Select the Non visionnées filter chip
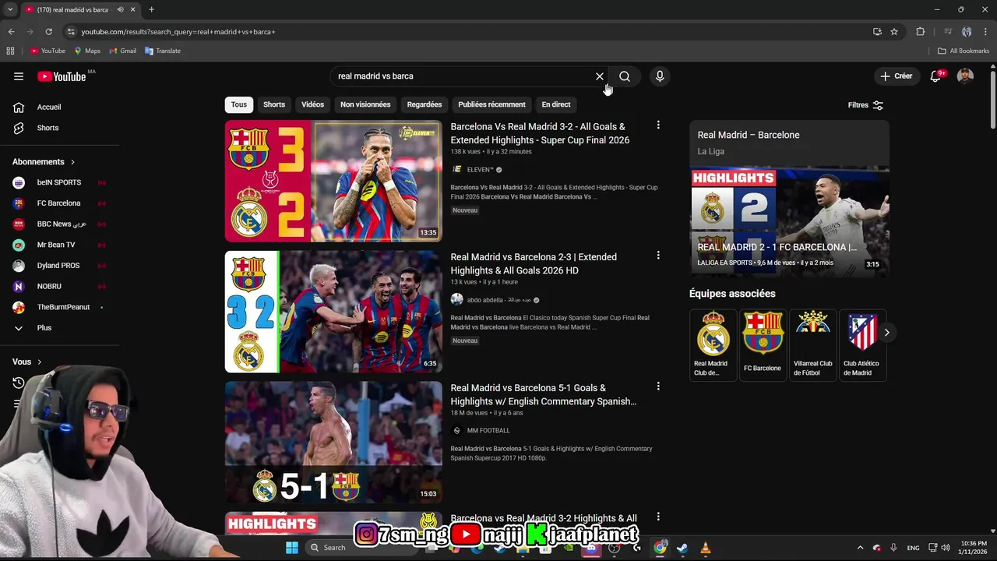This screenshot has height=561, width=997. tap(365, 104)
